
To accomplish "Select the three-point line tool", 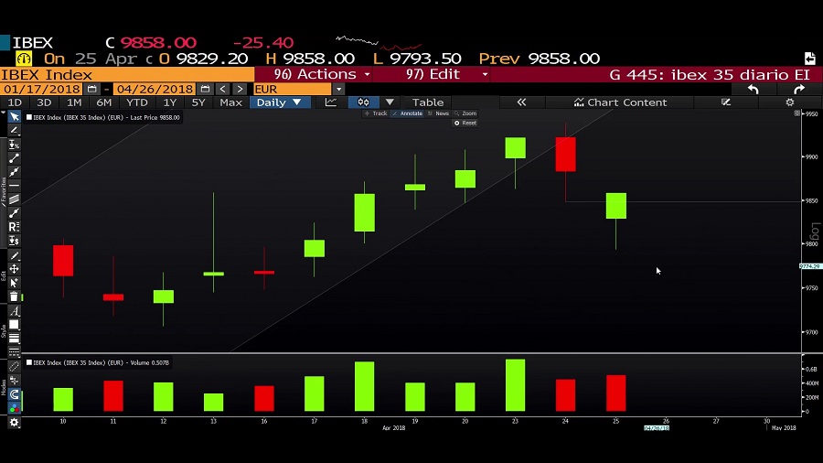I will pyautogui.click(x=14, y=172).
